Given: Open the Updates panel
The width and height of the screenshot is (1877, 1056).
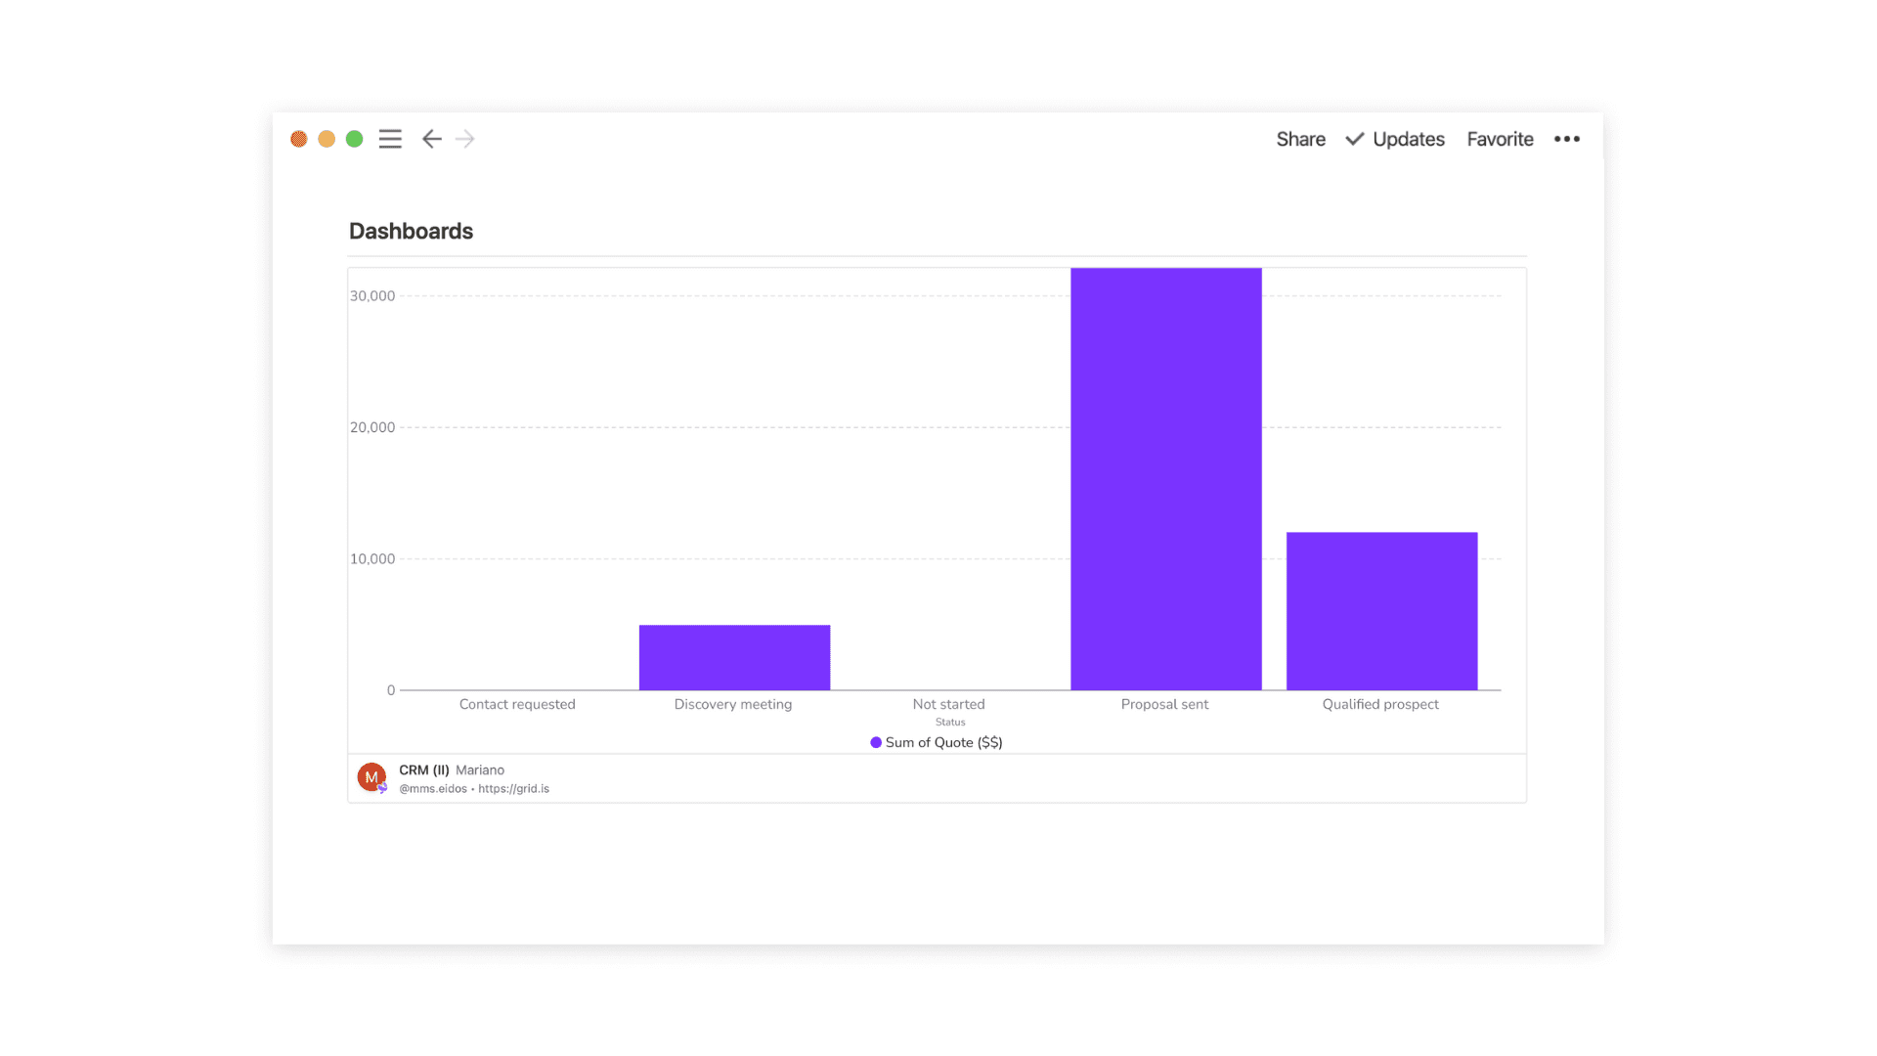Looking at the screenshot, I should pyautogui.click(x=1408, y=139).
